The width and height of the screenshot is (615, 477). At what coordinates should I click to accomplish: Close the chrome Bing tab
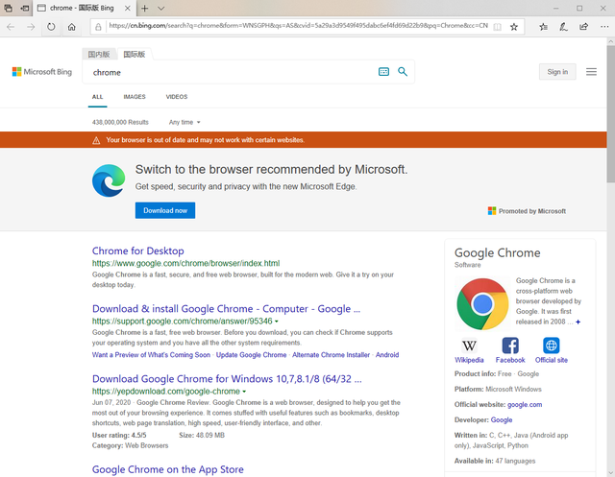tap(128, 8)
